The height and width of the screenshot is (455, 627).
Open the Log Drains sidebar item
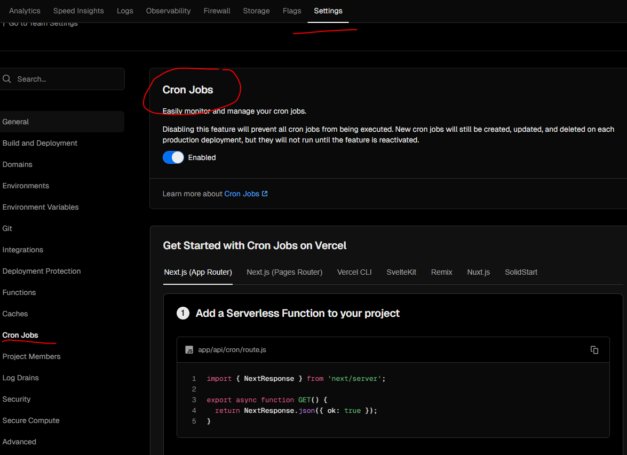(21, 378)
